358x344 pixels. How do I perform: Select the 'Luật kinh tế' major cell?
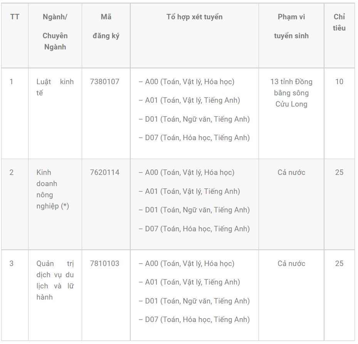click(55, 87)
